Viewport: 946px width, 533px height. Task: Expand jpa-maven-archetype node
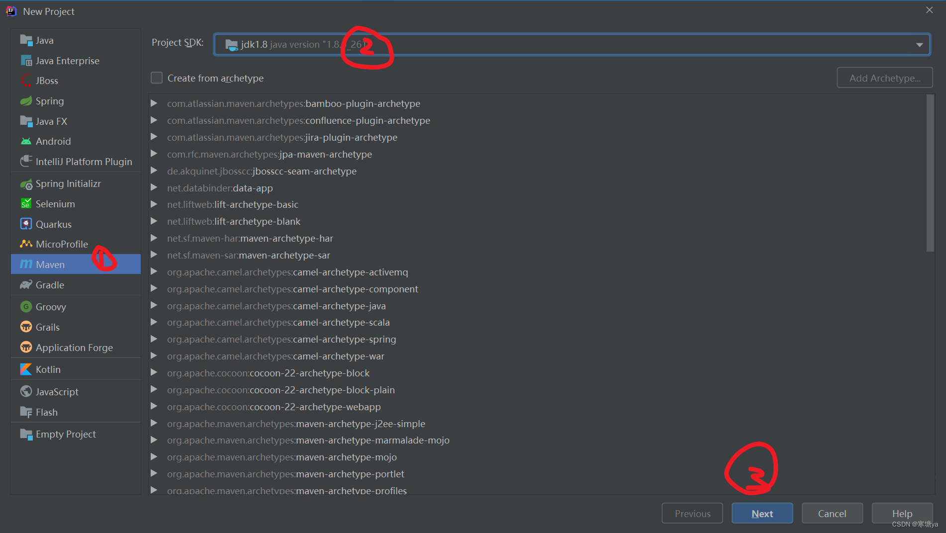pos(154,154)
